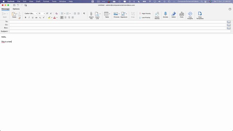Click the Insert Link icon

97,14
